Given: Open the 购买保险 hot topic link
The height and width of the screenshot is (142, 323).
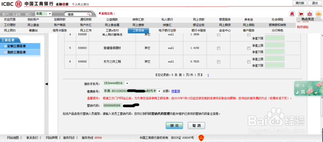Looking at the screenshot, I should click(303, 27).
